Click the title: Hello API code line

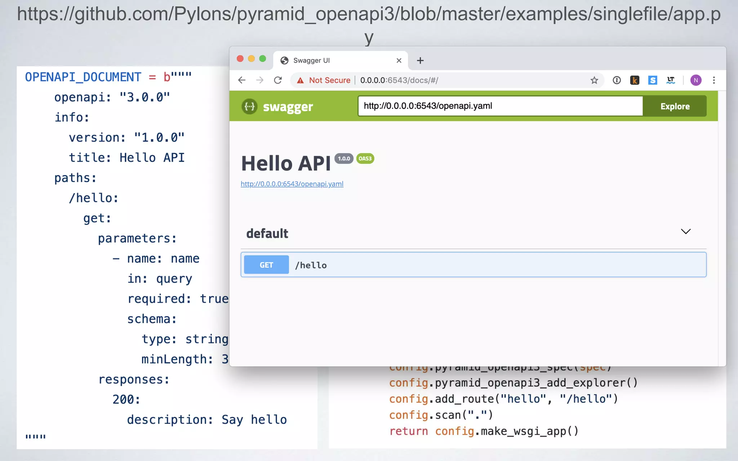pyautogui.click(x=126, y=158)
